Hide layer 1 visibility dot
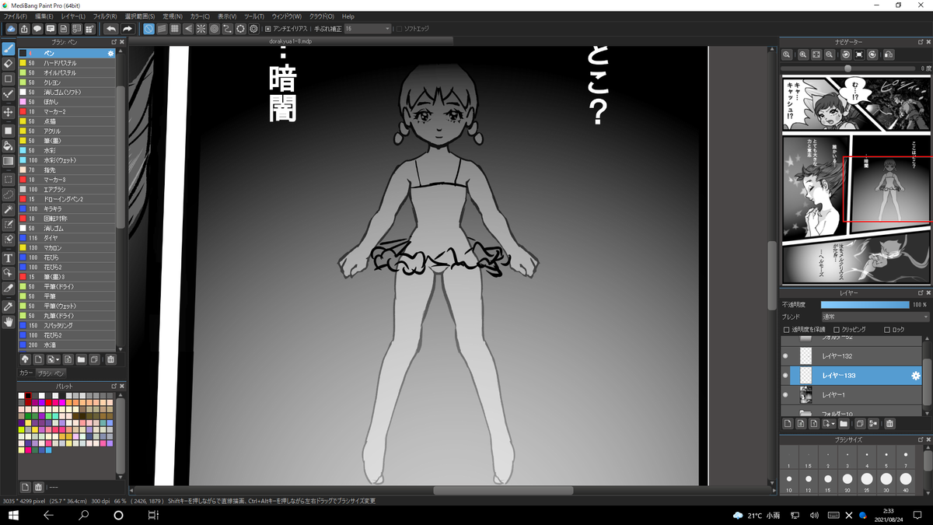This screenshot has height=525, width=933. pos(785,395)
